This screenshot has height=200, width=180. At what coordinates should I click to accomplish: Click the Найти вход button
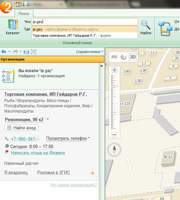[x=21, y=128]
